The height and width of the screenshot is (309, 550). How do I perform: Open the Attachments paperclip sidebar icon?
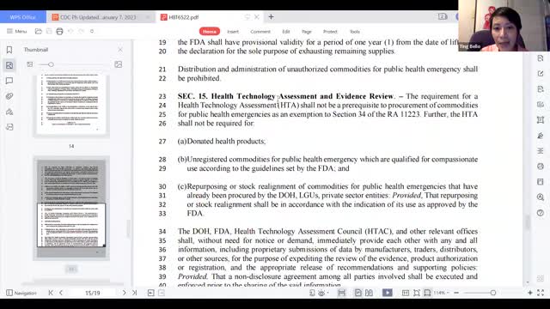[9, 96]
